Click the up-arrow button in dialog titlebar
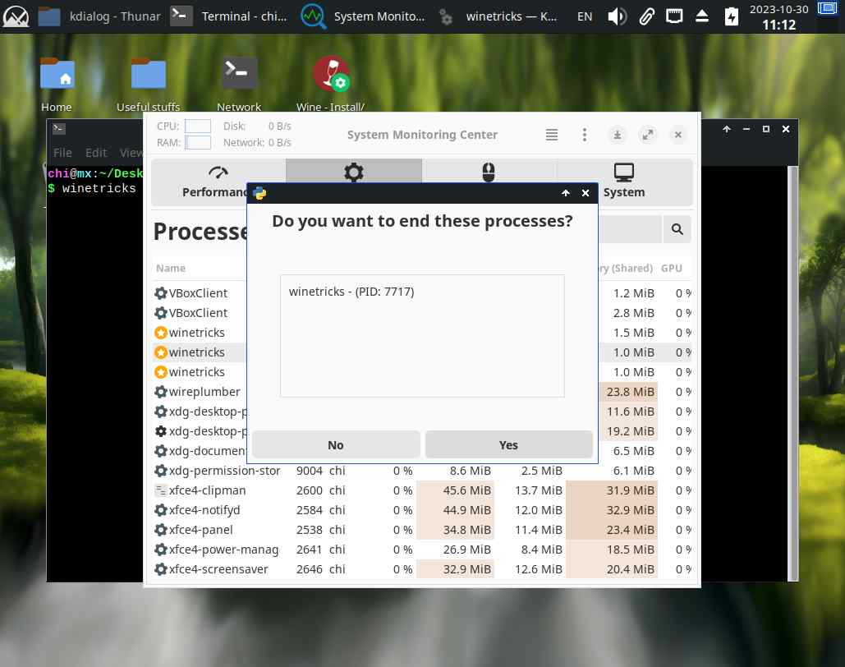The height and width of the screenshot is (667, 845). 565,193
